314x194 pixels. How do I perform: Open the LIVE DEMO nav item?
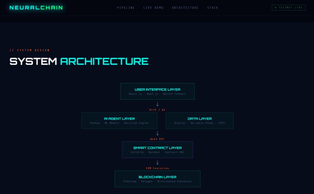[x=153, y=8]
